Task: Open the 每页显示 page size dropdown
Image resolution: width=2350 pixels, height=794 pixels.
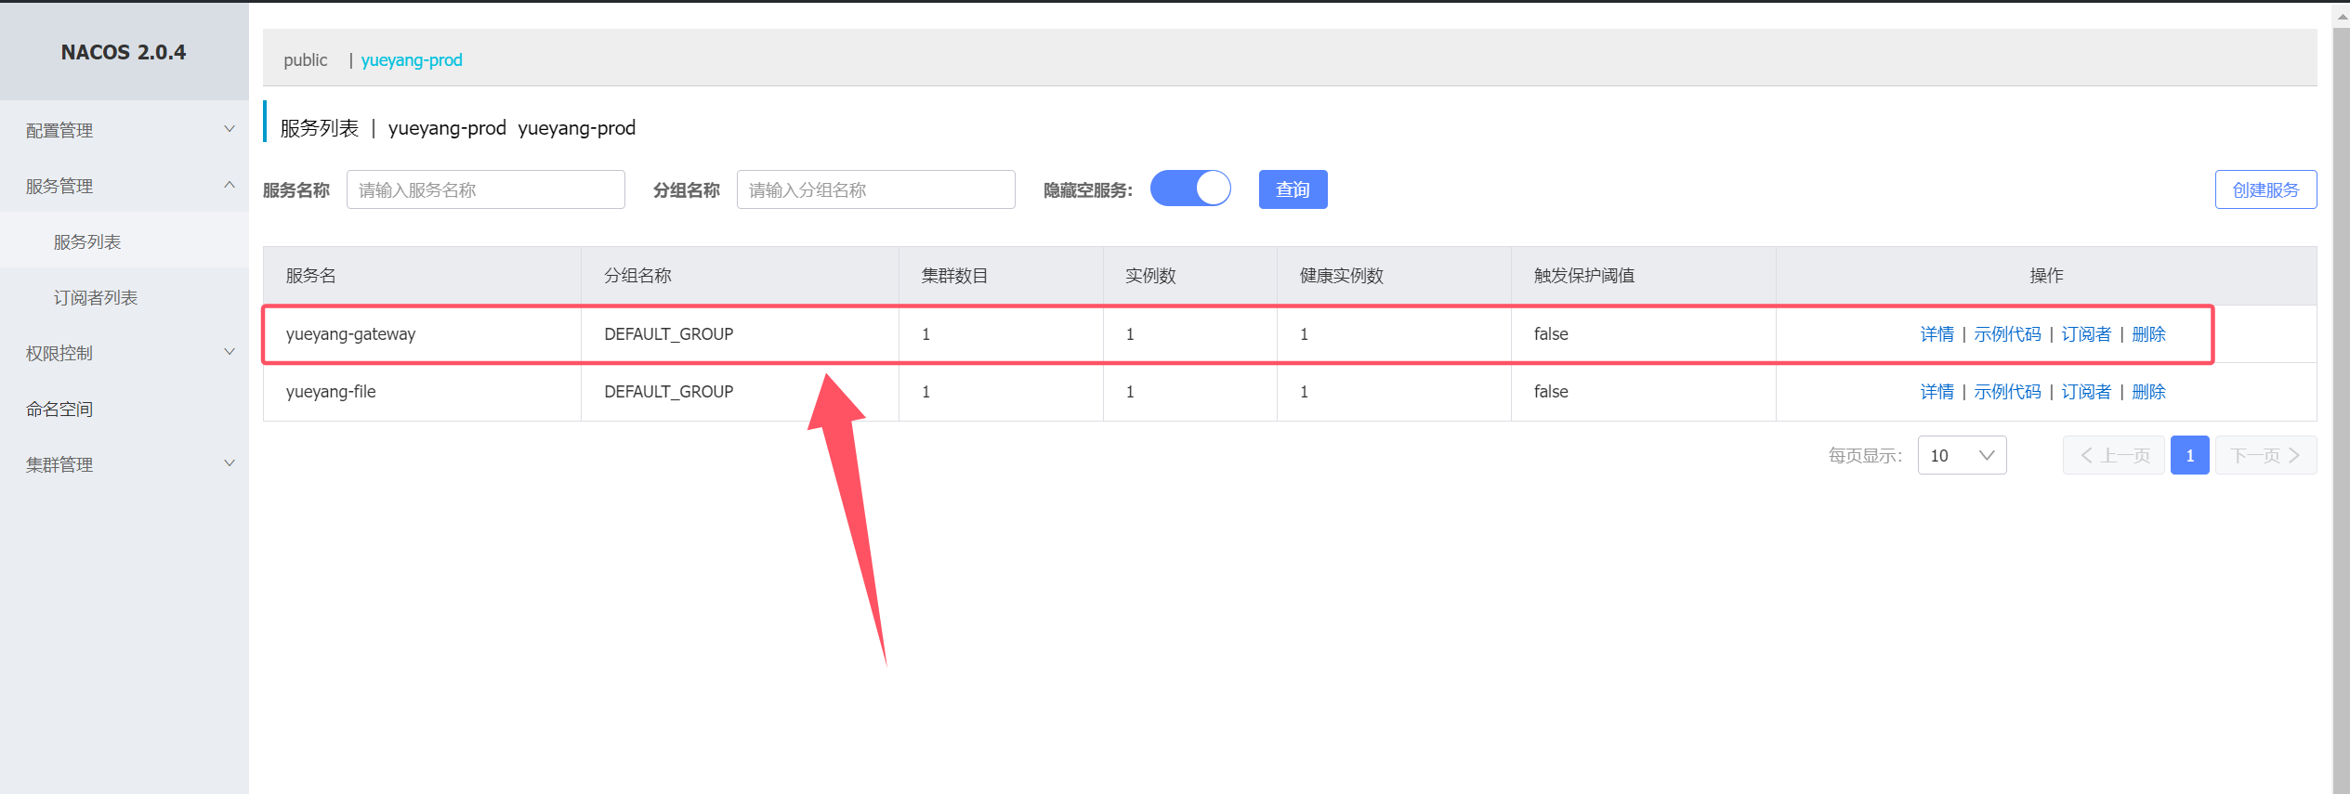Action: click(x=1962, y=455)
